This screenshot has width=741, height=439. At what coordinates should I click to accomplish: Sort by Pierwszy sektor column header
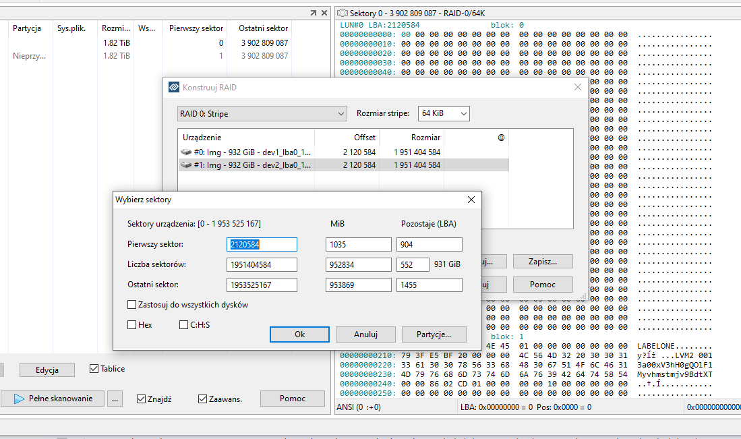(195, 28)
